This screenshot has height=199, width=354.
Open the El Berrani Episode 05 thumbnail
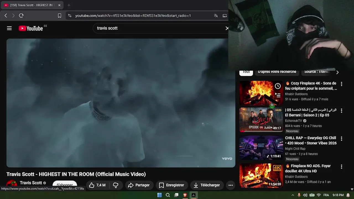(261, 120)
